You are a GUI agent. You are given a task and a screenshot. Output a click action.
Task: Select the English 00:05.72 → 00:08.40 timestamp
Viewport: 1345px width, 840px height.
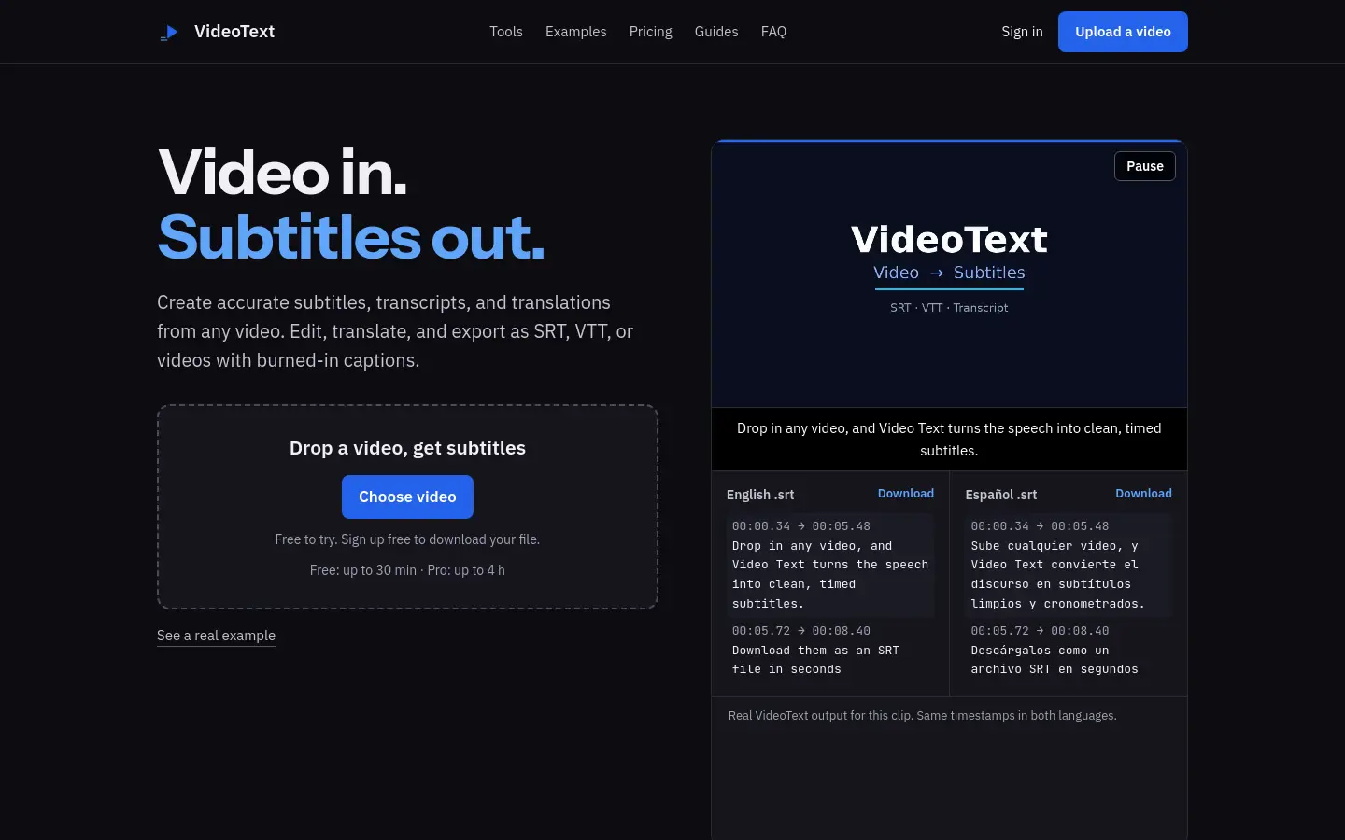tap(800, 631)
